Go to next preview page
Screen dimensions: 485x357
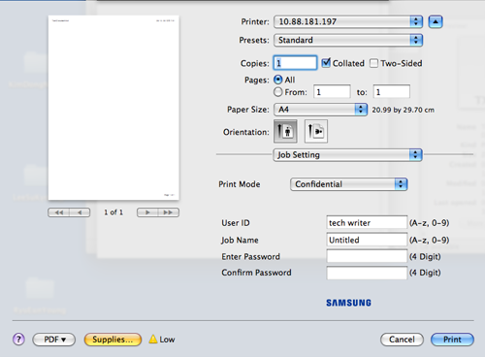pyautogui.click(x=147, y=212)
